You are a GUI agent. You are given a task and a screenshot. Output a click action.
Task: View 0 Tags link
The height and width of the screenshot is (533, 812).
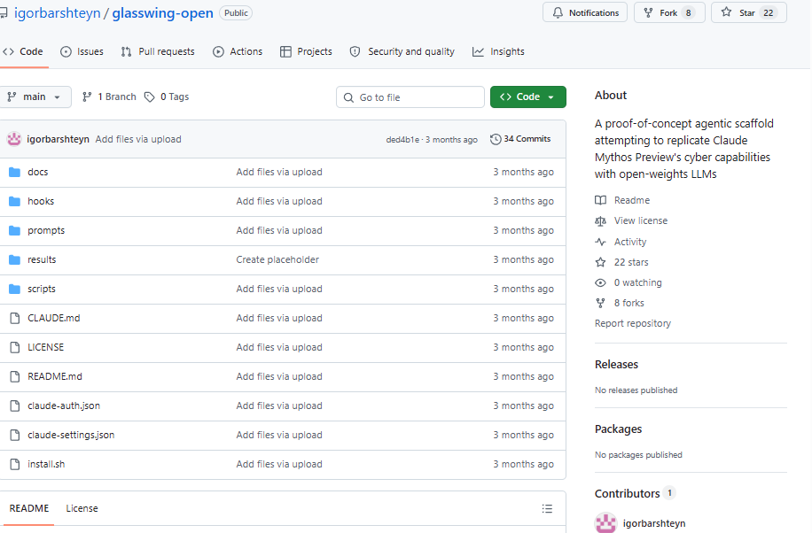[167, 97]
